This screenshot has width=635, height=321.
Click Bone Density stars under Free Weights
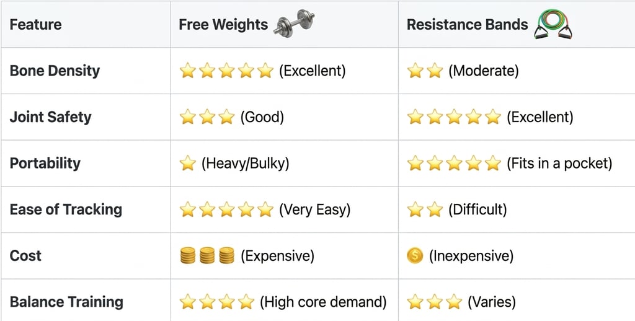[226, 71]
